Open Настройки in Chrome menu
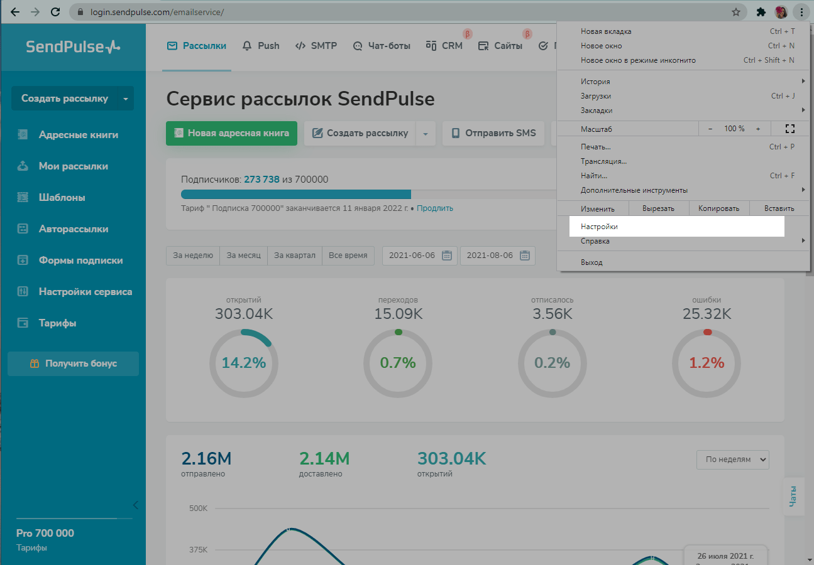Screen dimensions: 814x565 pos(683,227)
